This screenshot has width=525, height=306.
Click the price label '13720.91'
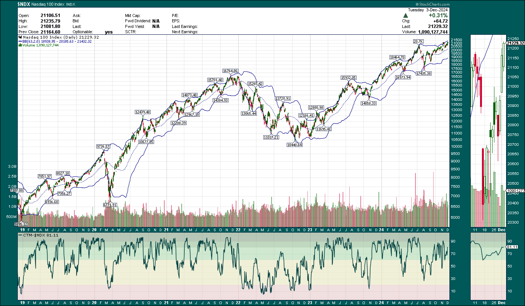tap(283, 98)
